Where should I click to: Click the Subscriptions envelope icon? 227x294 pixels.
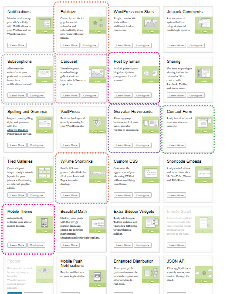44,73
